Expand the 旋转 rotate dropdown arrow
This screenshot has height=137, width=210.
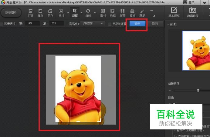point(95,13)
